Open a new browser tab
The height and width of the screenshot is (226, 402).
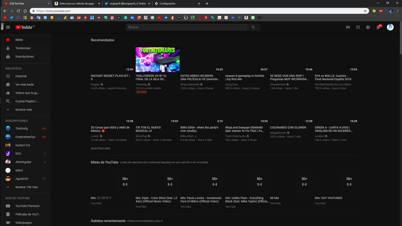(x=207, y=3)
